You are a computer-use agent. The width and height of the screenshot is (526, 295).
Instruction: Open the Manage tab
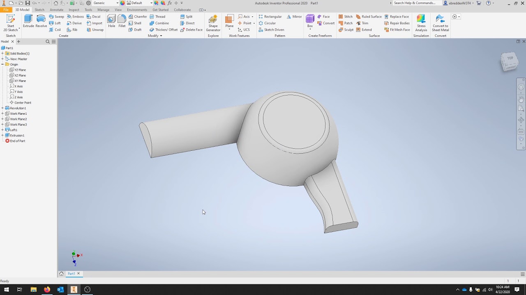103,10
